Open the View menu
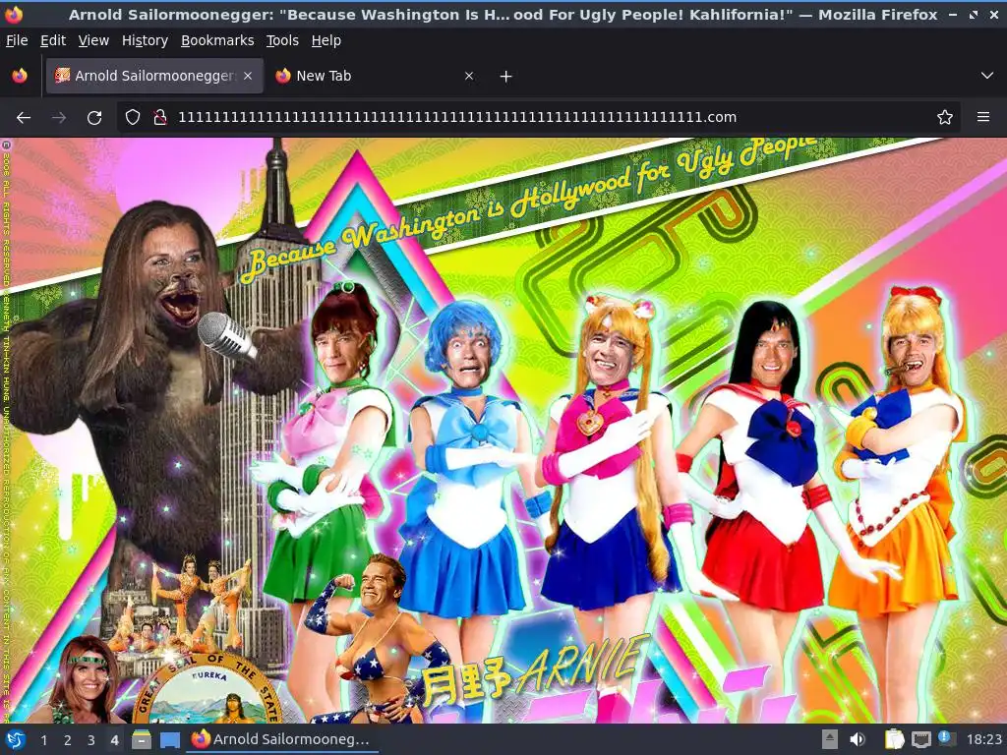1007x755 pixels. click(93, 40)
